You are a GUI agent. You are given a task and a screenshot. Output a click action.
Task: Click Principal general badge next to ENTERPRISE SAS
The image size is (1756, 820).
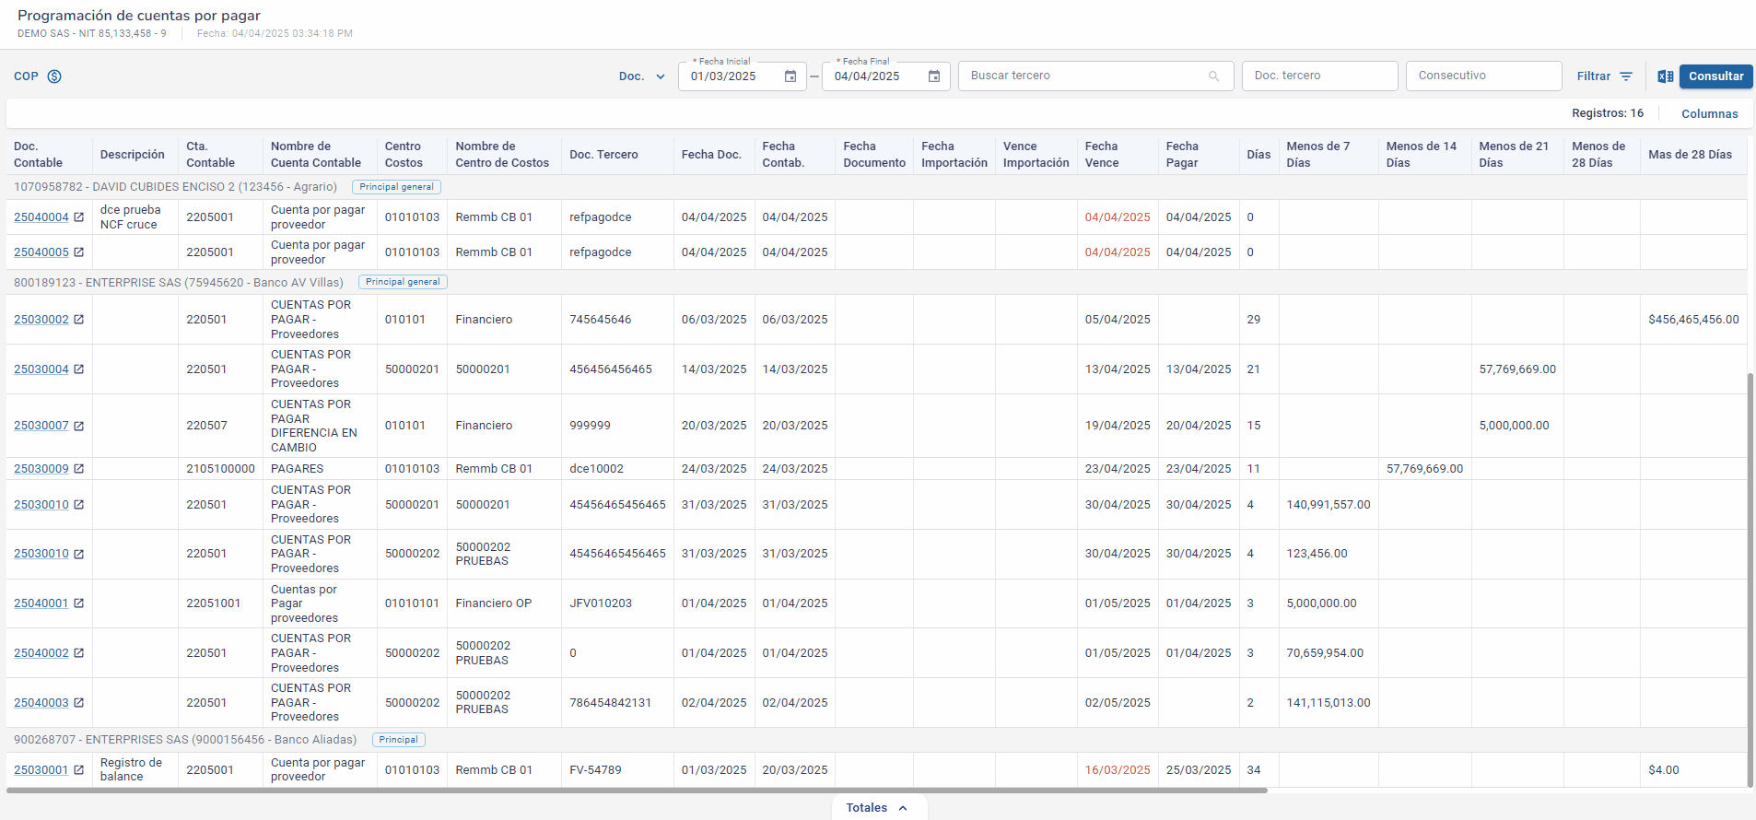(403, 282)
